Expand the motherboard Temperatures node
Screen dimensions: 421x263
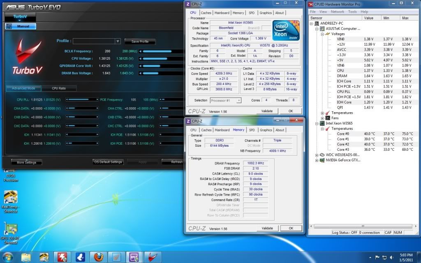click(x=322, y=113)
